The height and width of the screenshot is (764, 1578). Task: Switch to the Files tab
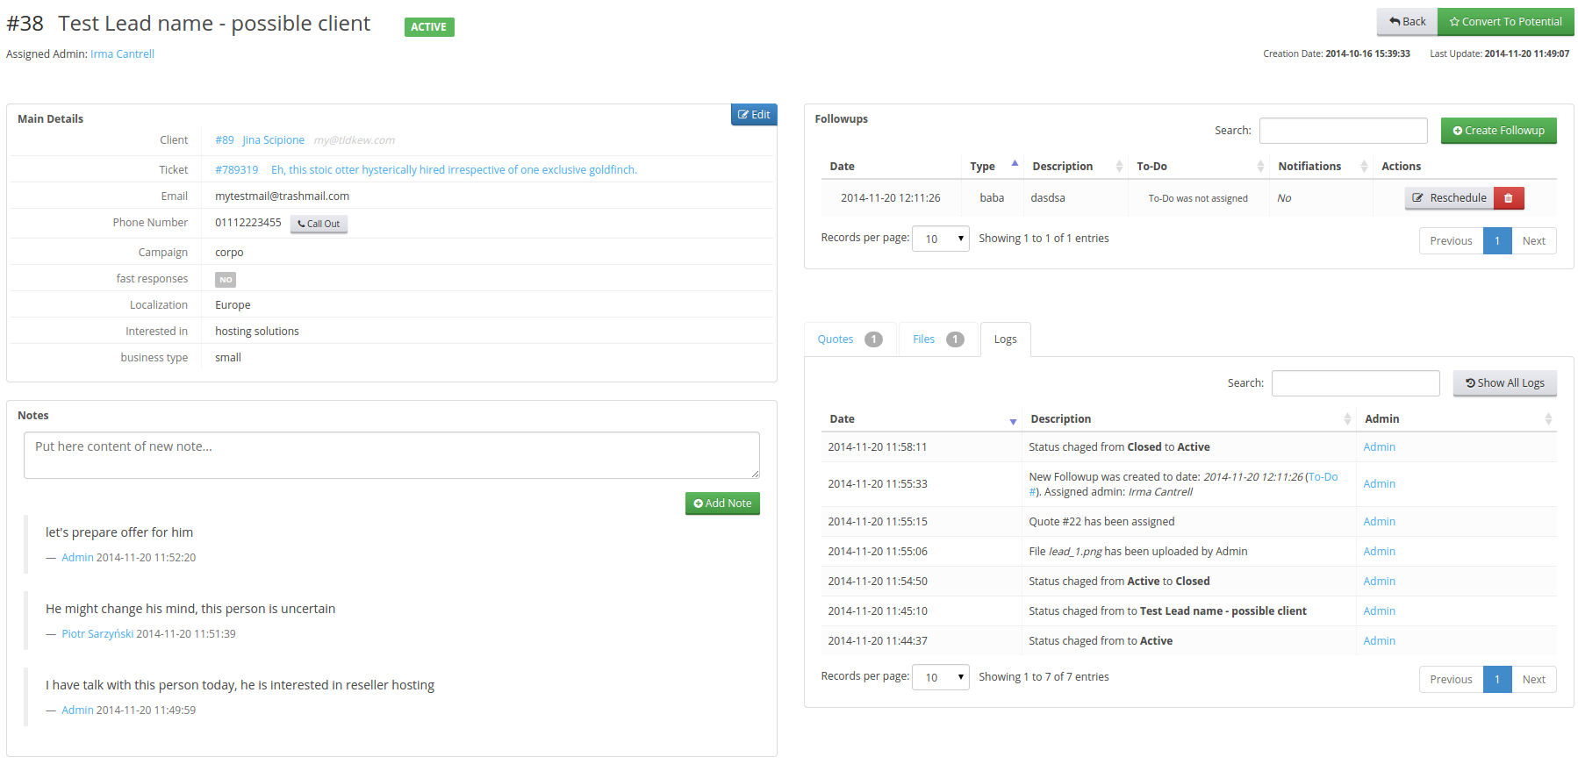coord(937,339)
